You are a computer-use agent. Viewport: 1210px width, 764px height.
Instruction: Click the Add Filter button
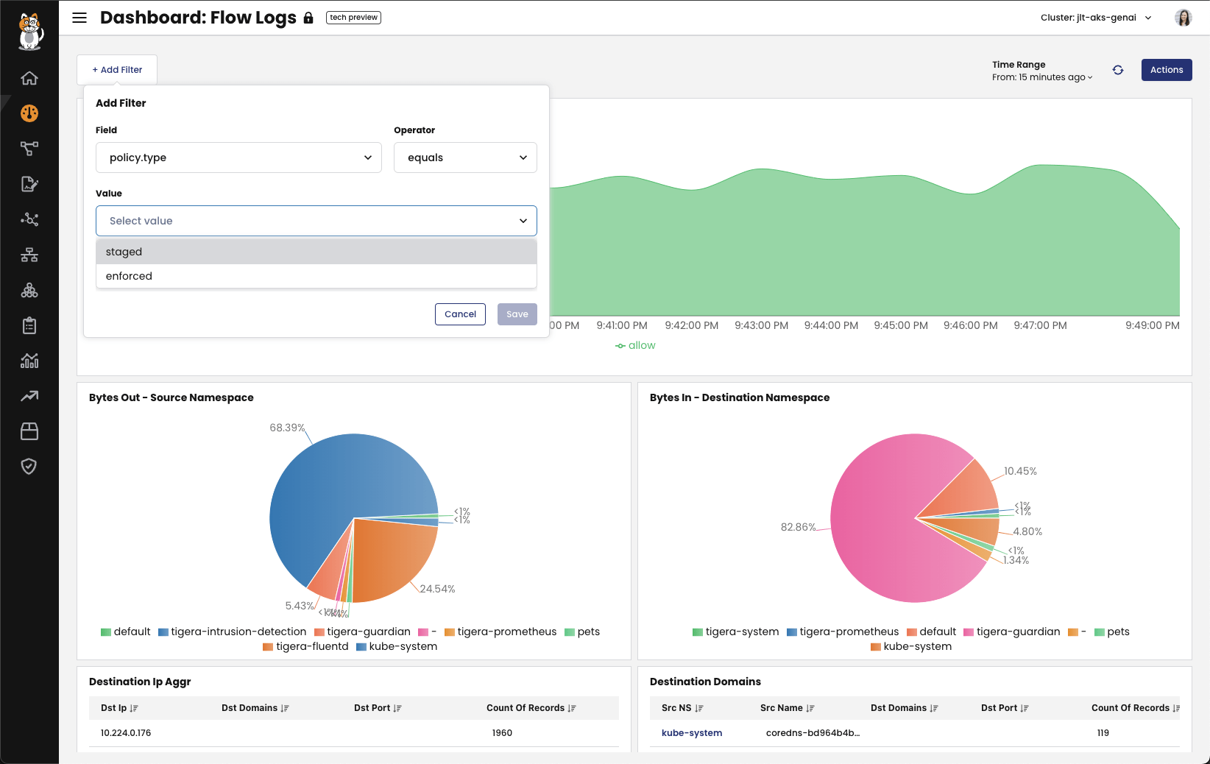[117, 70]
